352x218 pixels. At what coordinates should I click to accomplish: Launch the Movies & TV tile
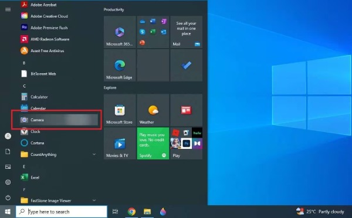120,144
